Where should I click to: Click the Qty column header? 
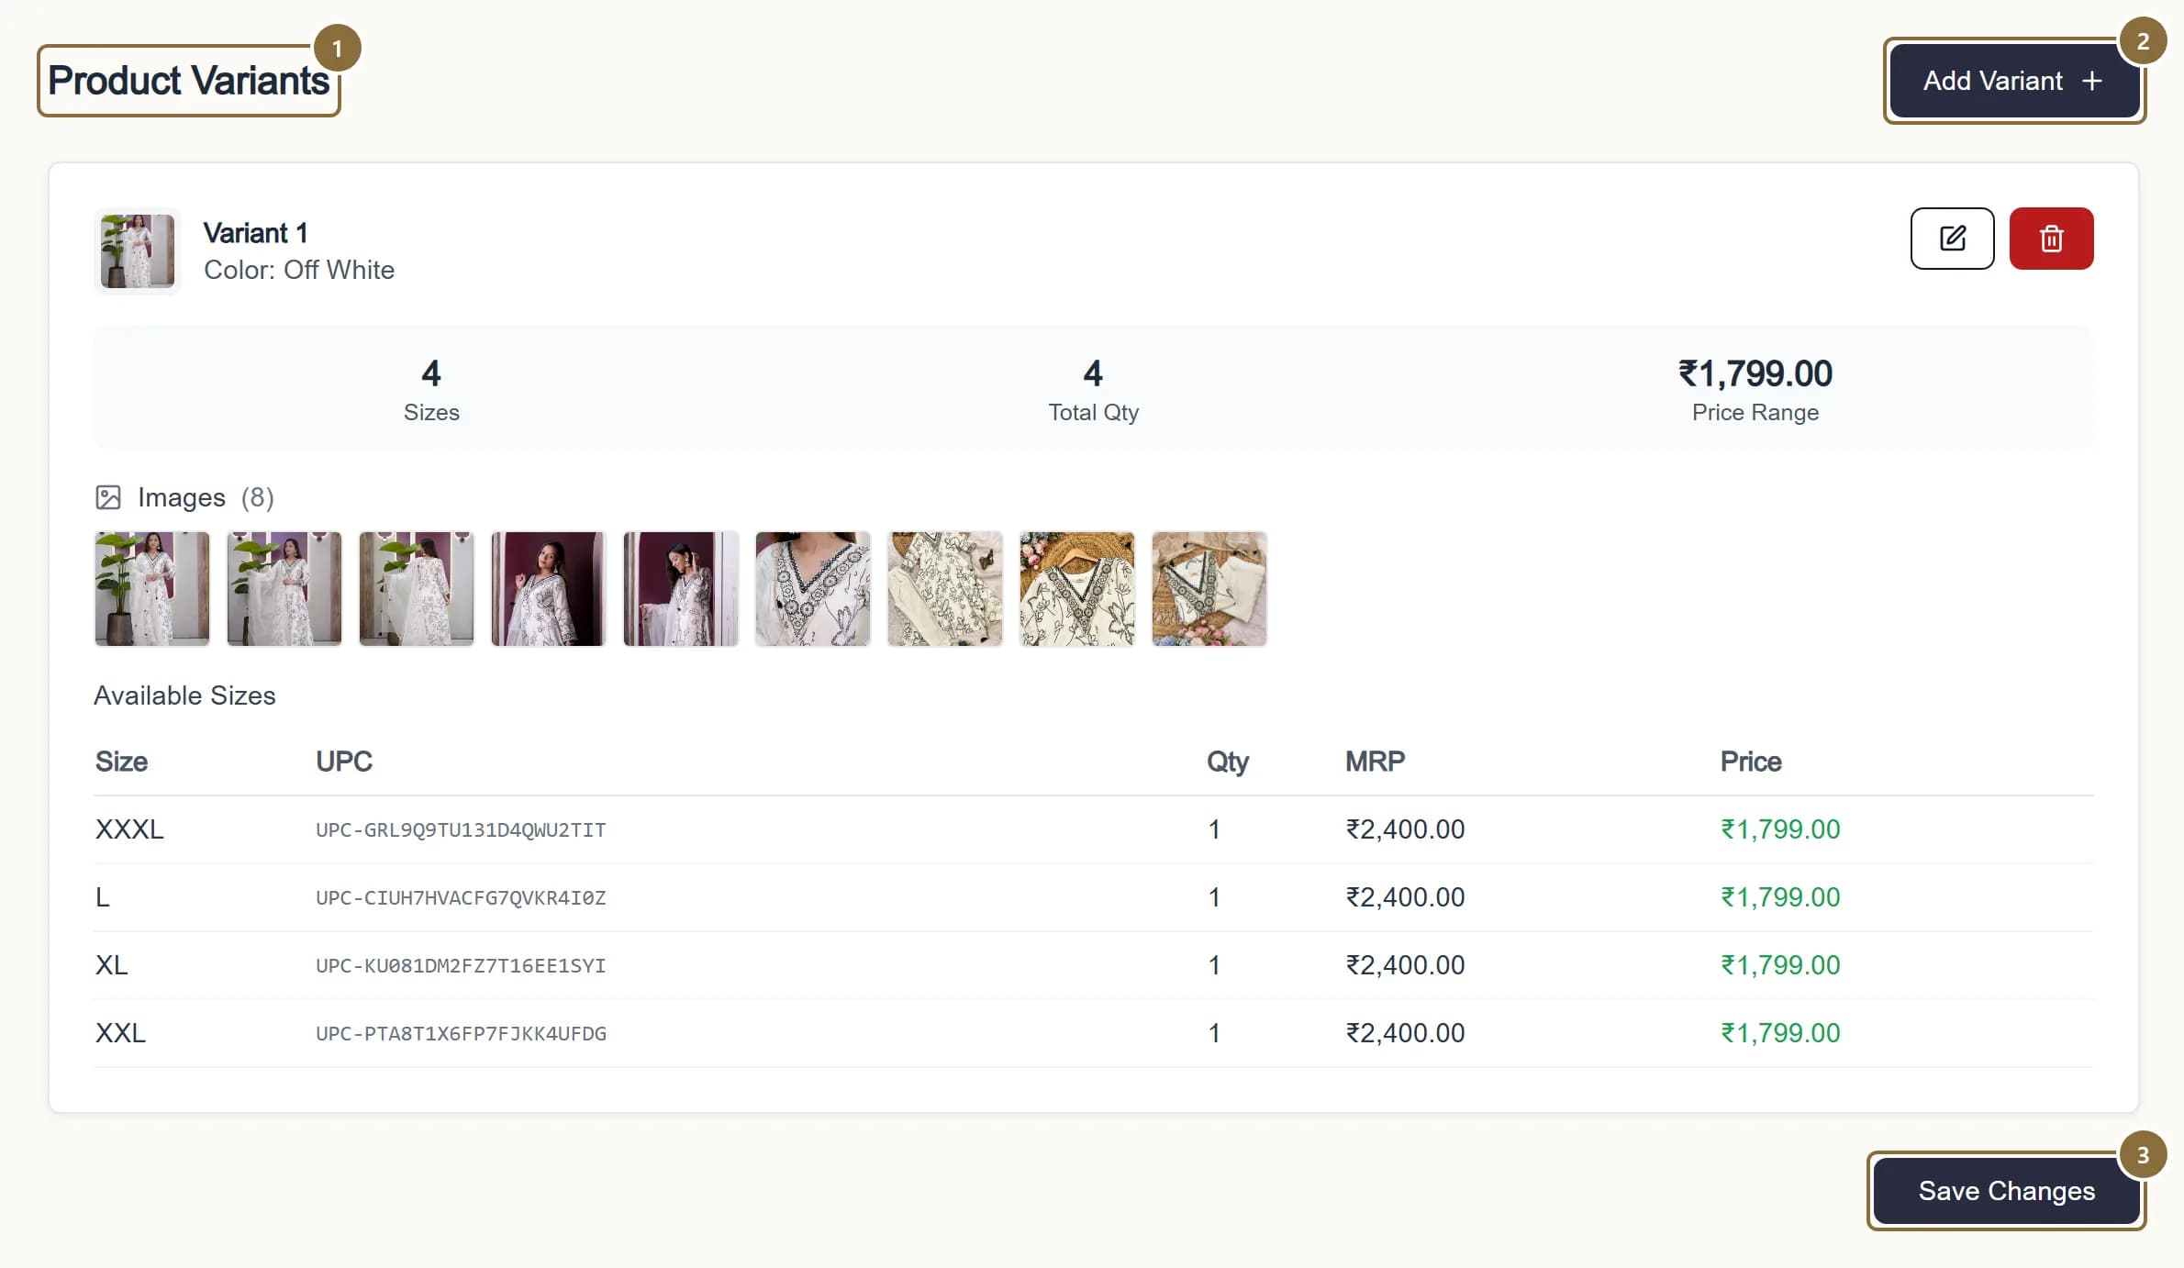click(x=1228, y=762)
